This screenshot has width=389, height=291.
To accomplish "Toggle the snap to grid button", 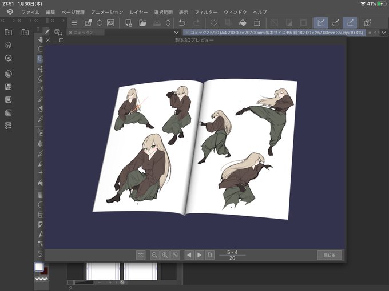I will [350, 23].
